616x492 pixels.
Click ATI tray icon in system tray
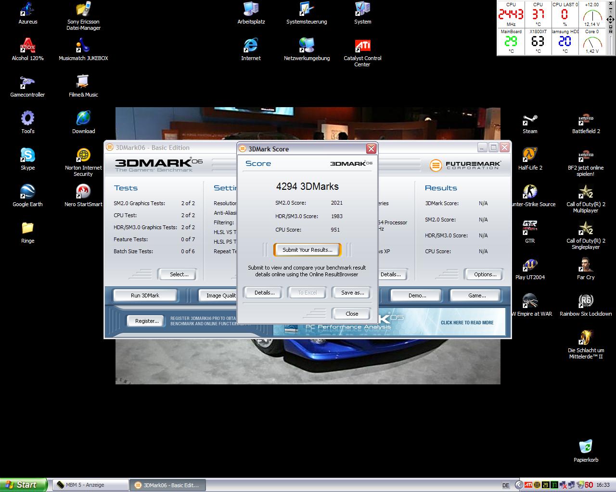(x=528, y=485)
